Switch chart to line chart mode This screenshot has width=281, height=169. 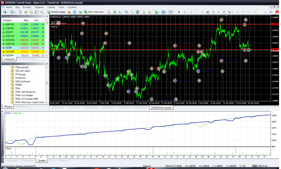pyautogui.click(x=120, y=12)
